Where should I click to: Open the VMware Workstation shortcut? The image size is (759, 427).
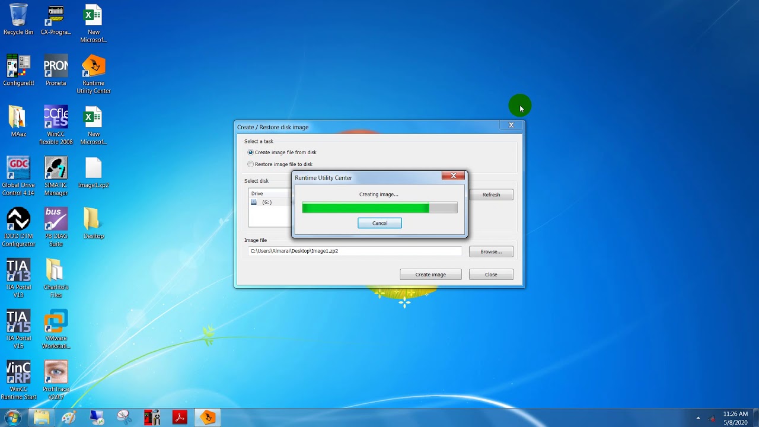coord(56,329)
